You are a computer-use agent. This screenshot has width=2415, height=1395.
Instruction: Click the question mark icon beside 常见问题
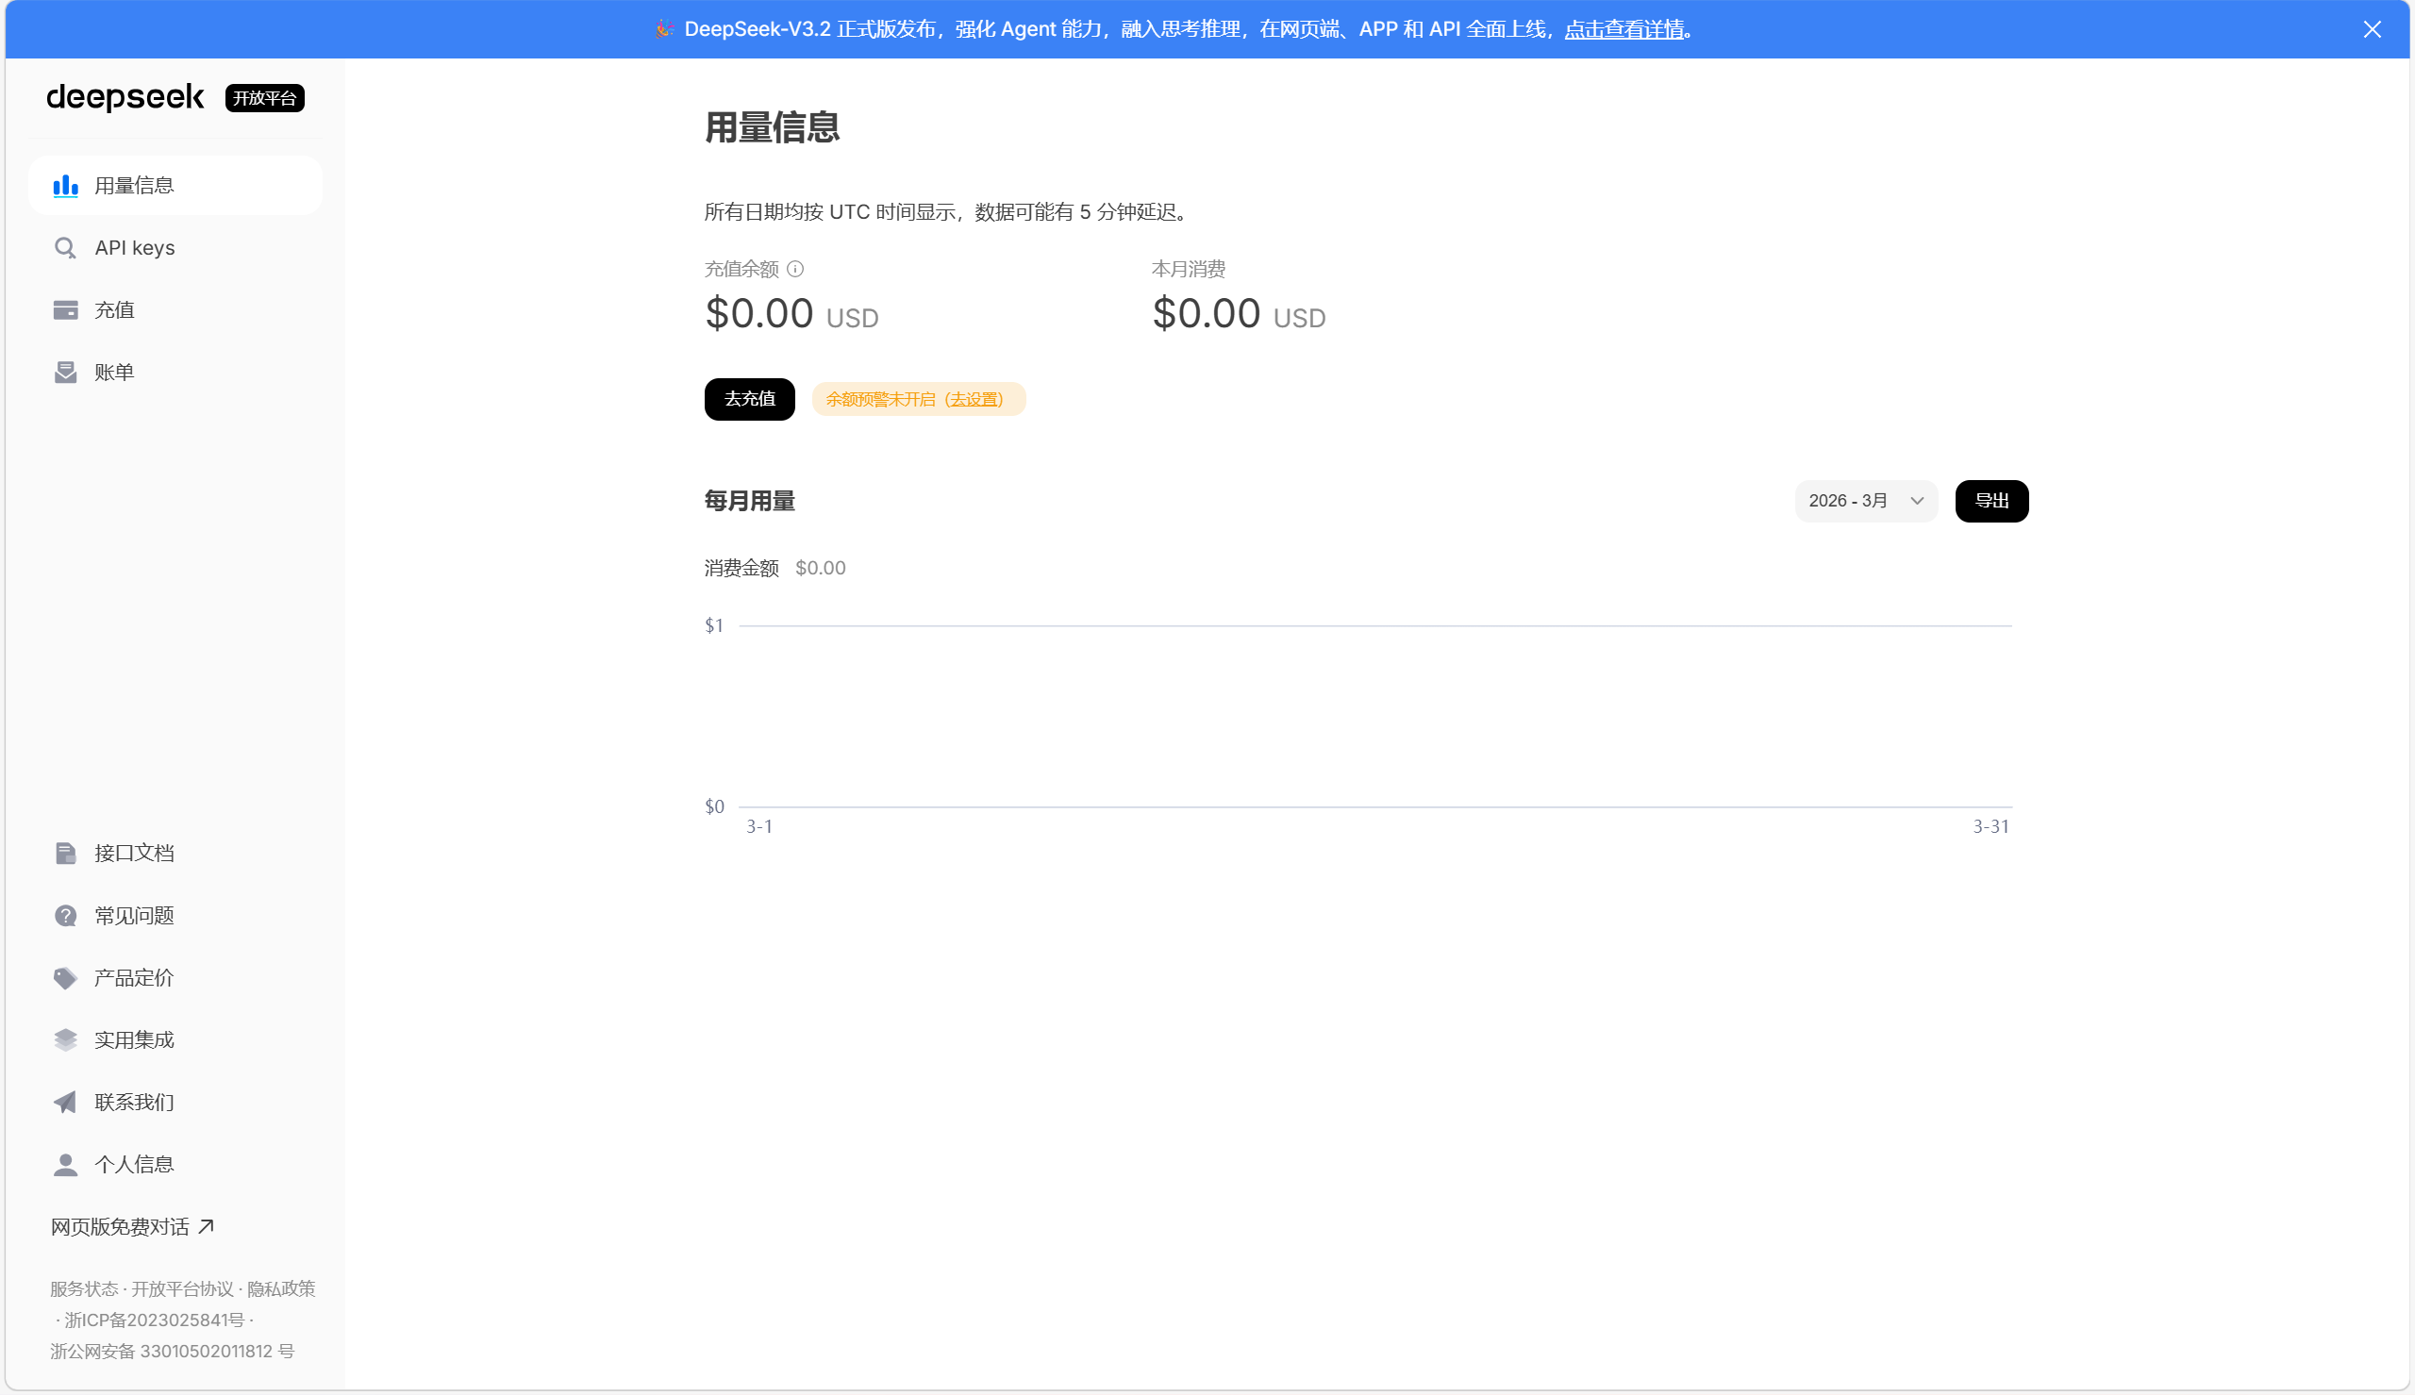(x=65, y=916)
